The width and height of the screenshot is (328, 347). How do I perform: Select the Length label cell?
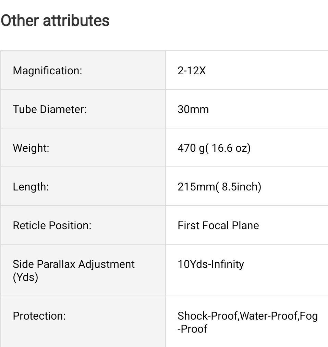coord(83,186)
